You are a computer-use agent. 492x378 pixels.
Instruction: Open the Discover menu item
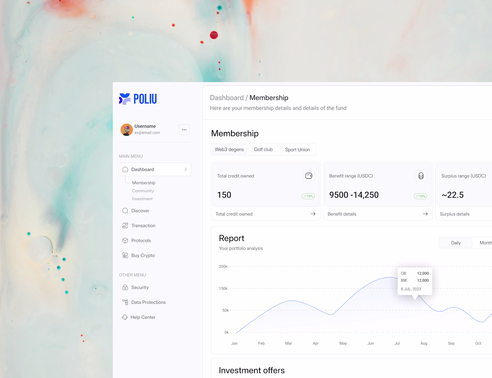click(x=140, y=211)
